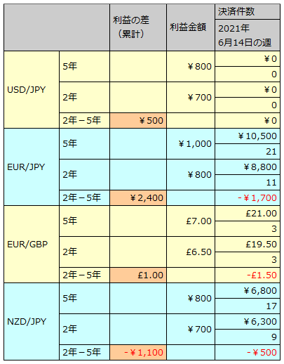The image size is (284, 364).
Task: Click the red -¥1,700 difference cell
Action: click(x=248, y=197)
